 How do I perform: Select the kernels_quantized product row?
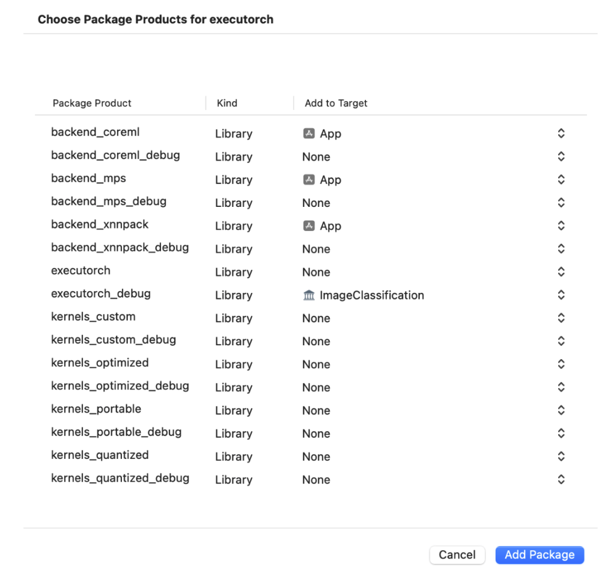[x=100, y=455]
